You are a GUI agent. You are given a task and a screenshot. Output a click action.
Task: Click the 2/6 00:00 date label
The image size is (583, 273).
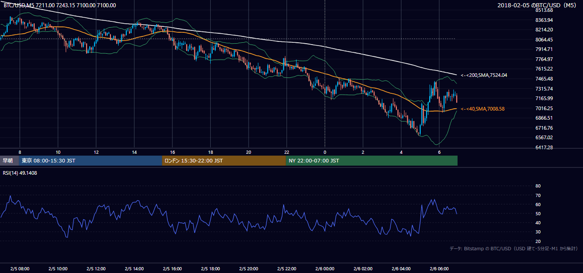coord(325,269)
